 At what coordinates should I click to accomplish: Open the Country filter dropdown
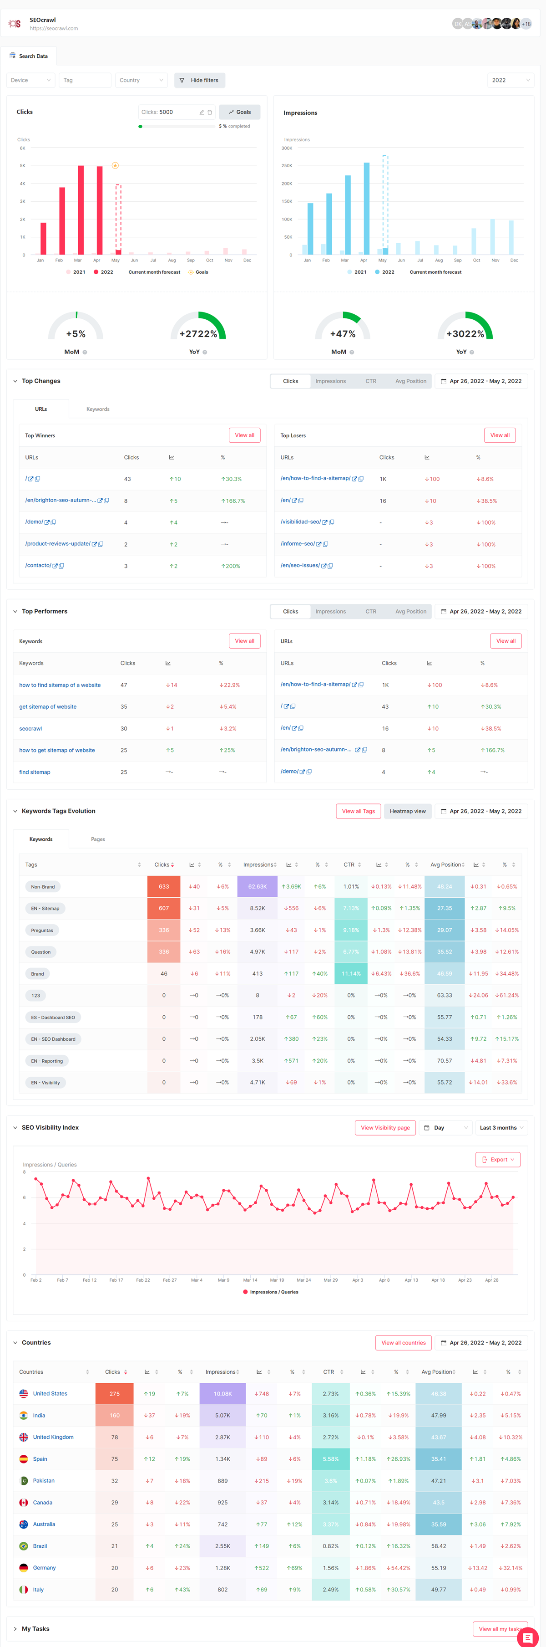141,81
